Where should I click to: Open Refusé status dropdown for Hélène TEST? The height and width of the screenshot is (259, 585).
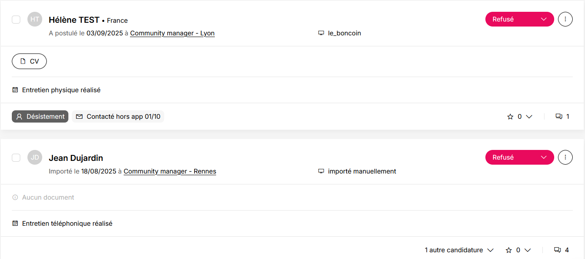[x=520, y=19]
